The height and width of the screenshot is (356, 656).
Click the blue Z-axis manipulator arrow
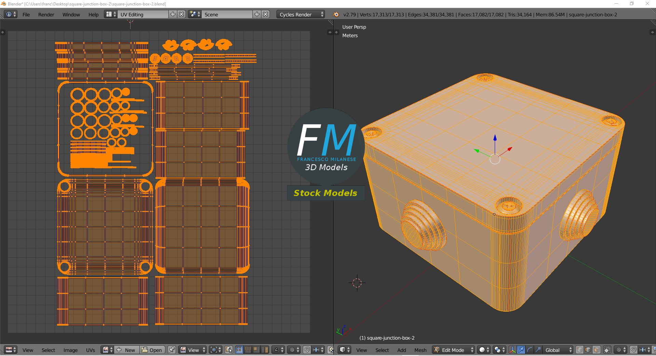495,138
